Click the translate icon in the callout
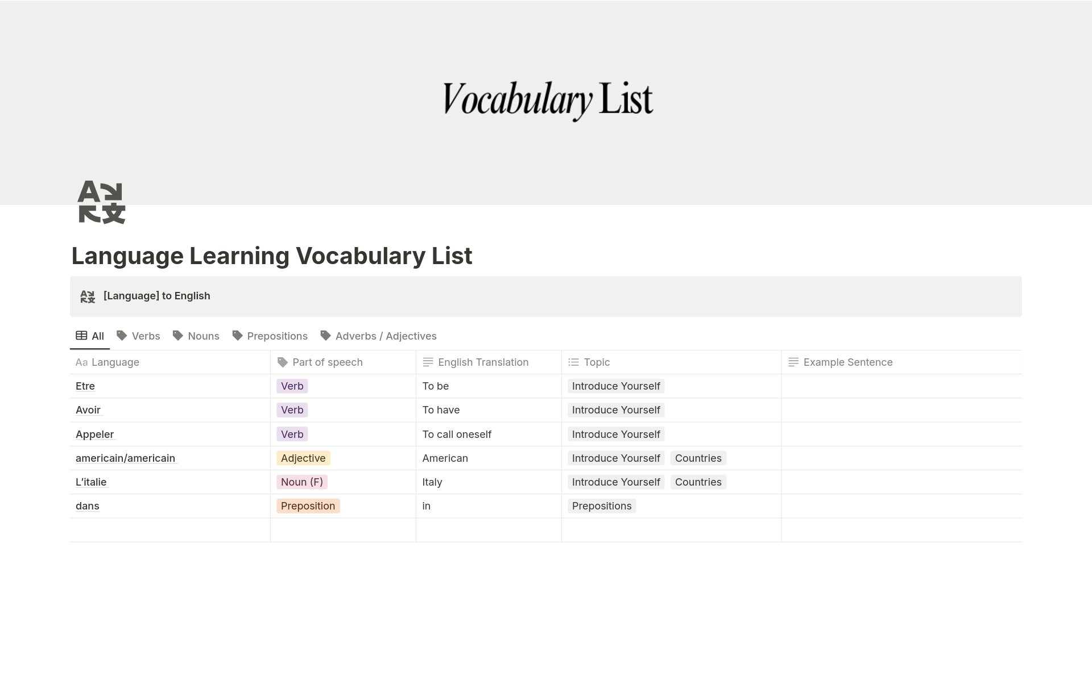Image resolution: width=1092 pixels, height=681 pixels. click(88, 296)
